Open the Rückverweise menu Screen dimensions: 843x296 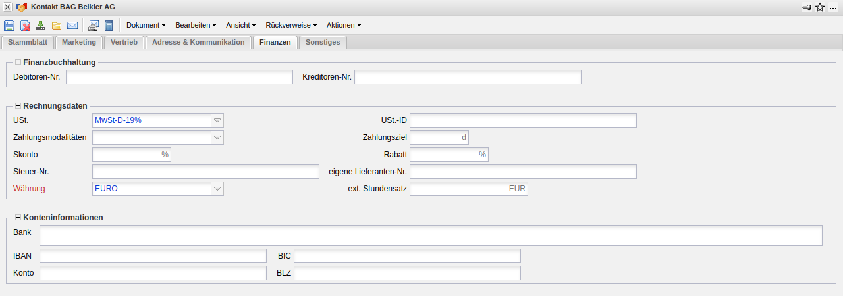click(291, 25)
